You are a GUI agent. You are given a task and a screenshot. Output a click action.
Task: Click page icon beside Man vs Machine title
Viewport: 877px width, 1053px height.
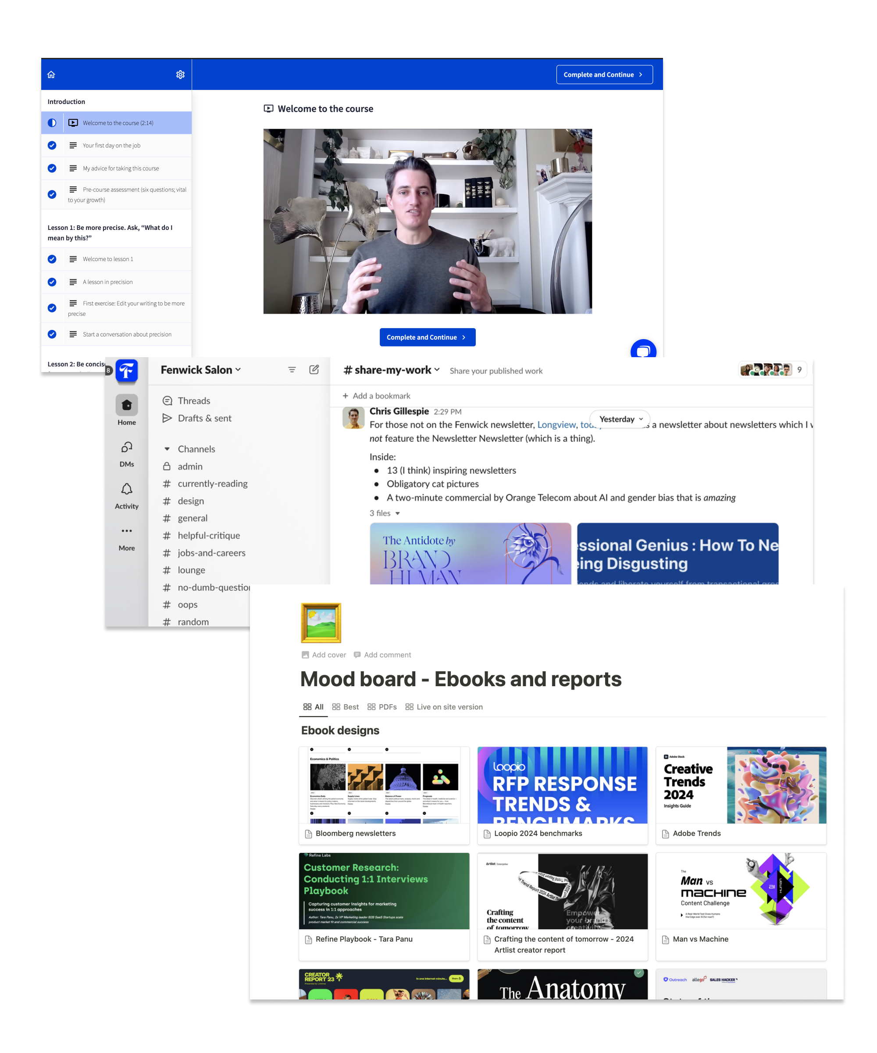666,940
